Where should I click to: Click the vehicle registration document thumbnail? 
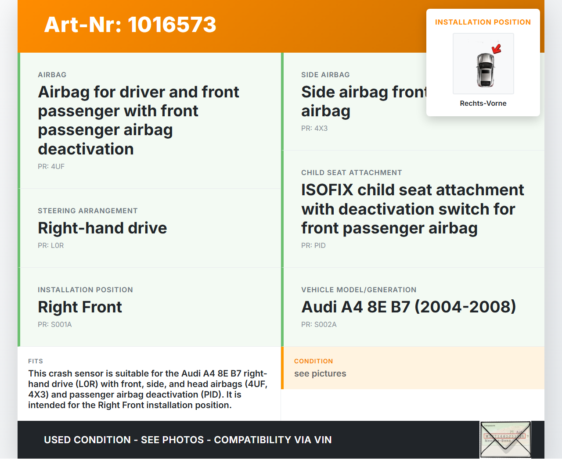505,440
